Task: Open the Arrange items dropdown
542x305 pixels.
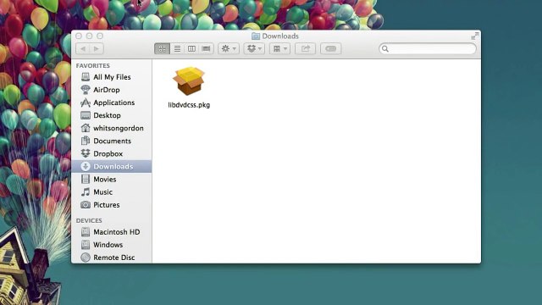Action: tap(279, 49)
